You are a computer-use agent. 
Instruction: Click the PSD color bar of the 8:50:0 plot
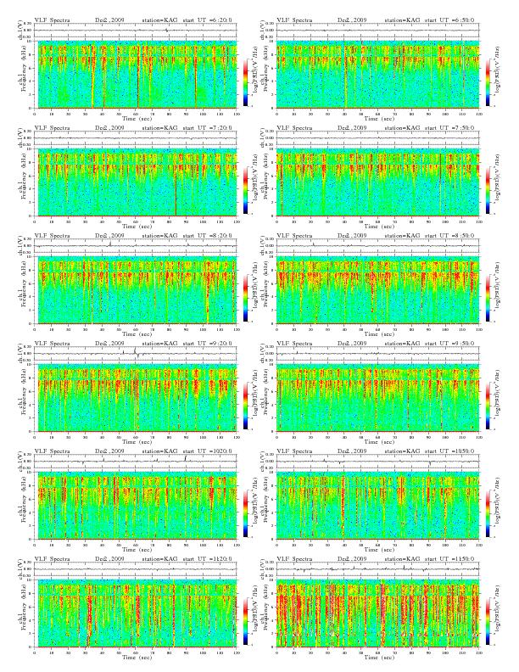click(488, 298)
